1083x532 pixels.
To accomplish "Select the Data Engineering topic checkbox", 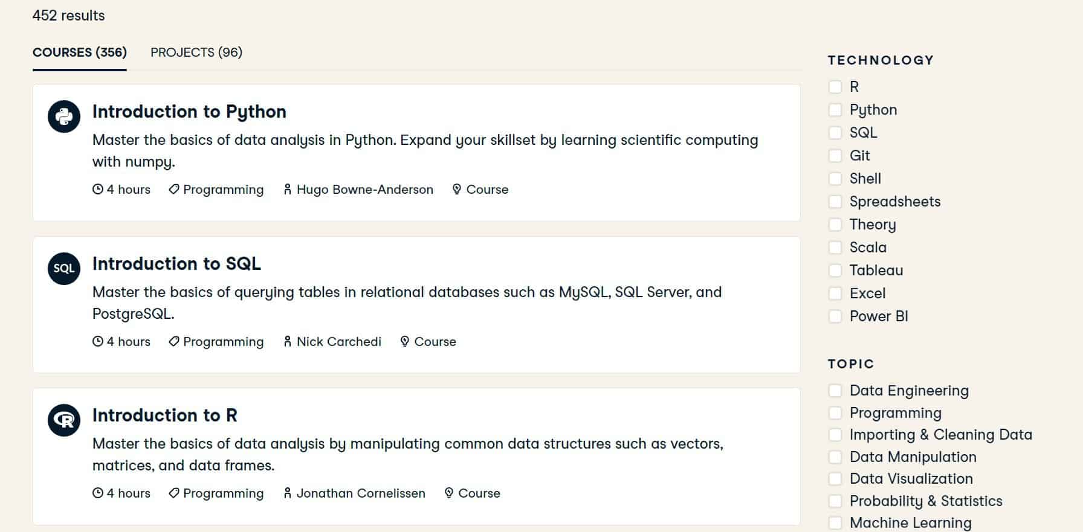I will coord(835,391).
